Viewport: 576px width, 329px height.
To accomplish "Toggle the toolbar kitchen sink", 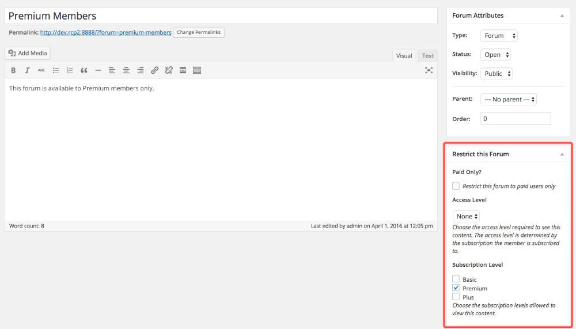I will pos(197,70).
